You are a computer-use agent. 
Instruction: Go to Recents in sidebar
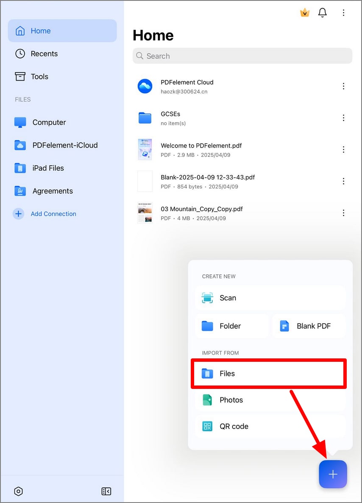coord(62,53)
